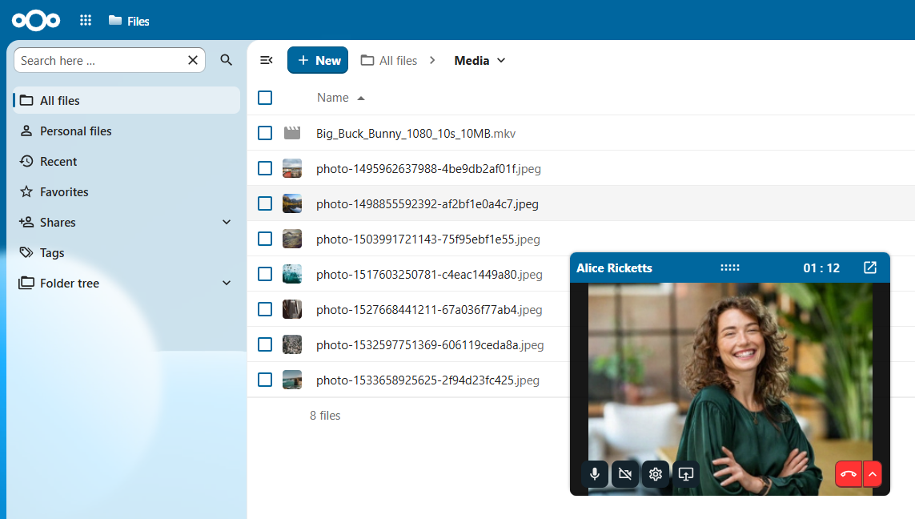The width and height of the screenshot is (915, 519).
Task: Open photo-1533658925625-2f94d23fc425.jpeg
Action: (x=427, y=380)
